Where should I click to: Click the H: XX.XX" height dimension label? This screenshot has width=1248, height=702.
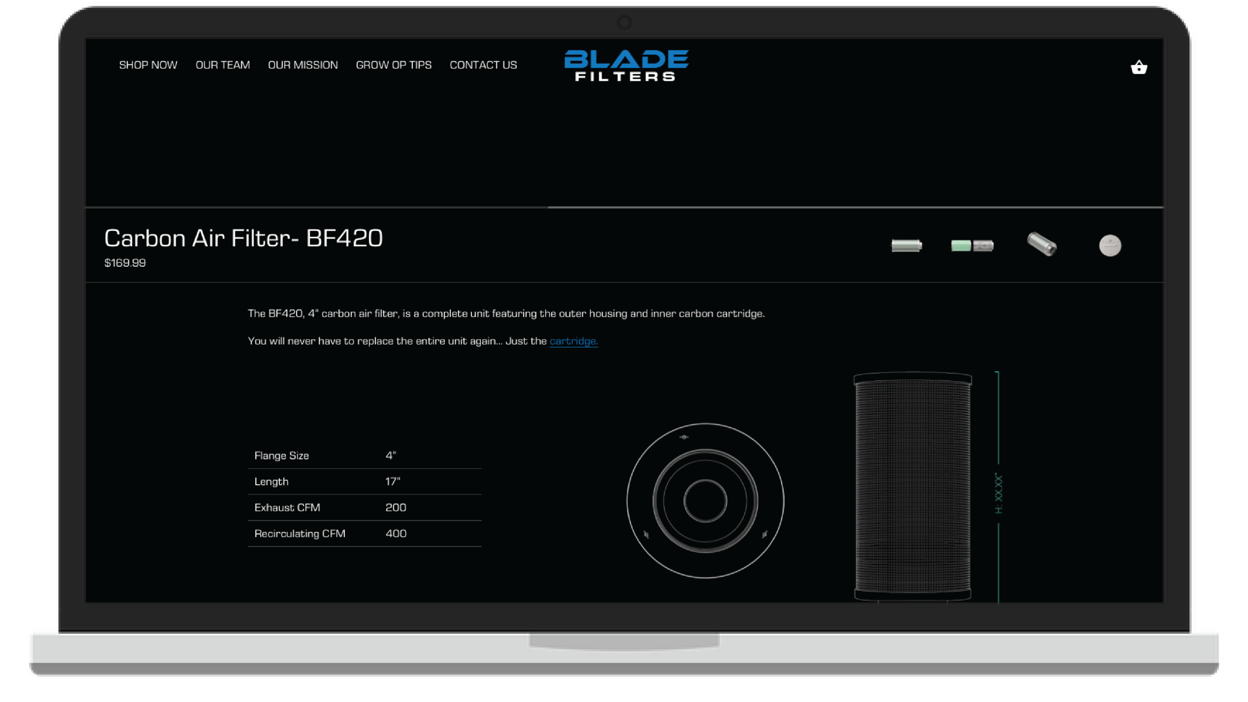[998, 493]
